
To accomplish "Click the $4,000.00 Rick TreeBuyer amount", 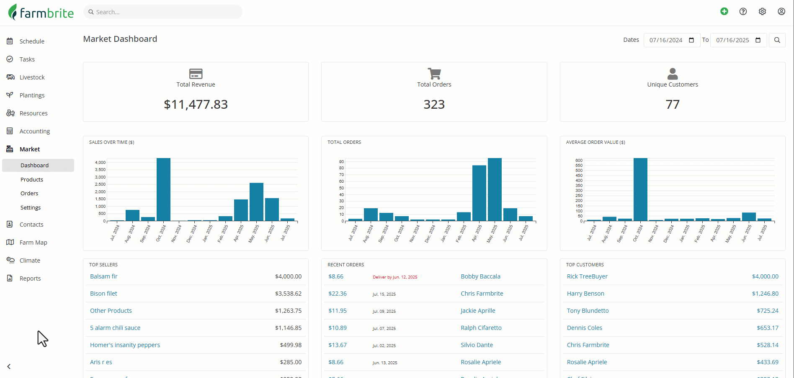I will [x=765, y=276].
